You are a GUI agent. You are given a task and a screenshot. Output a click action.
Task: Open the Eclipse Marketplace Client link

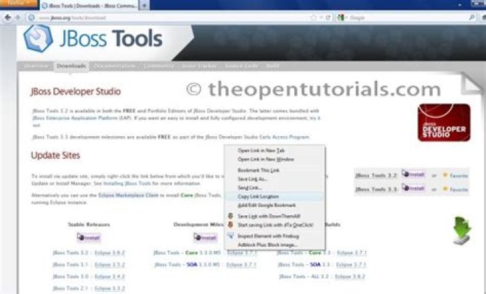click(128, 196)
